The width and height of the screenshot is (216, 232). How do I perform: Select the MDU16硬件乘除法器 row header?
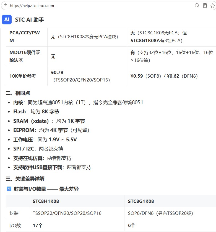pos(27,56)
